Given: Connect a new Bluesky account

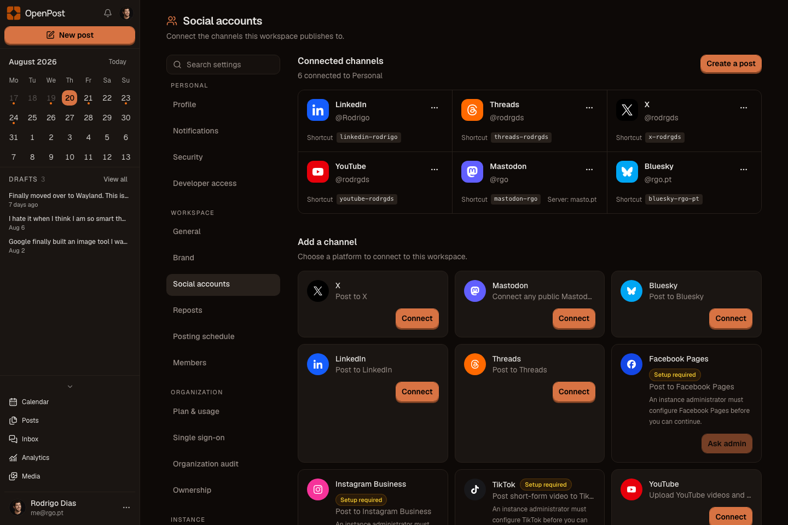Looking at the screenshot, I should (731, 318).
